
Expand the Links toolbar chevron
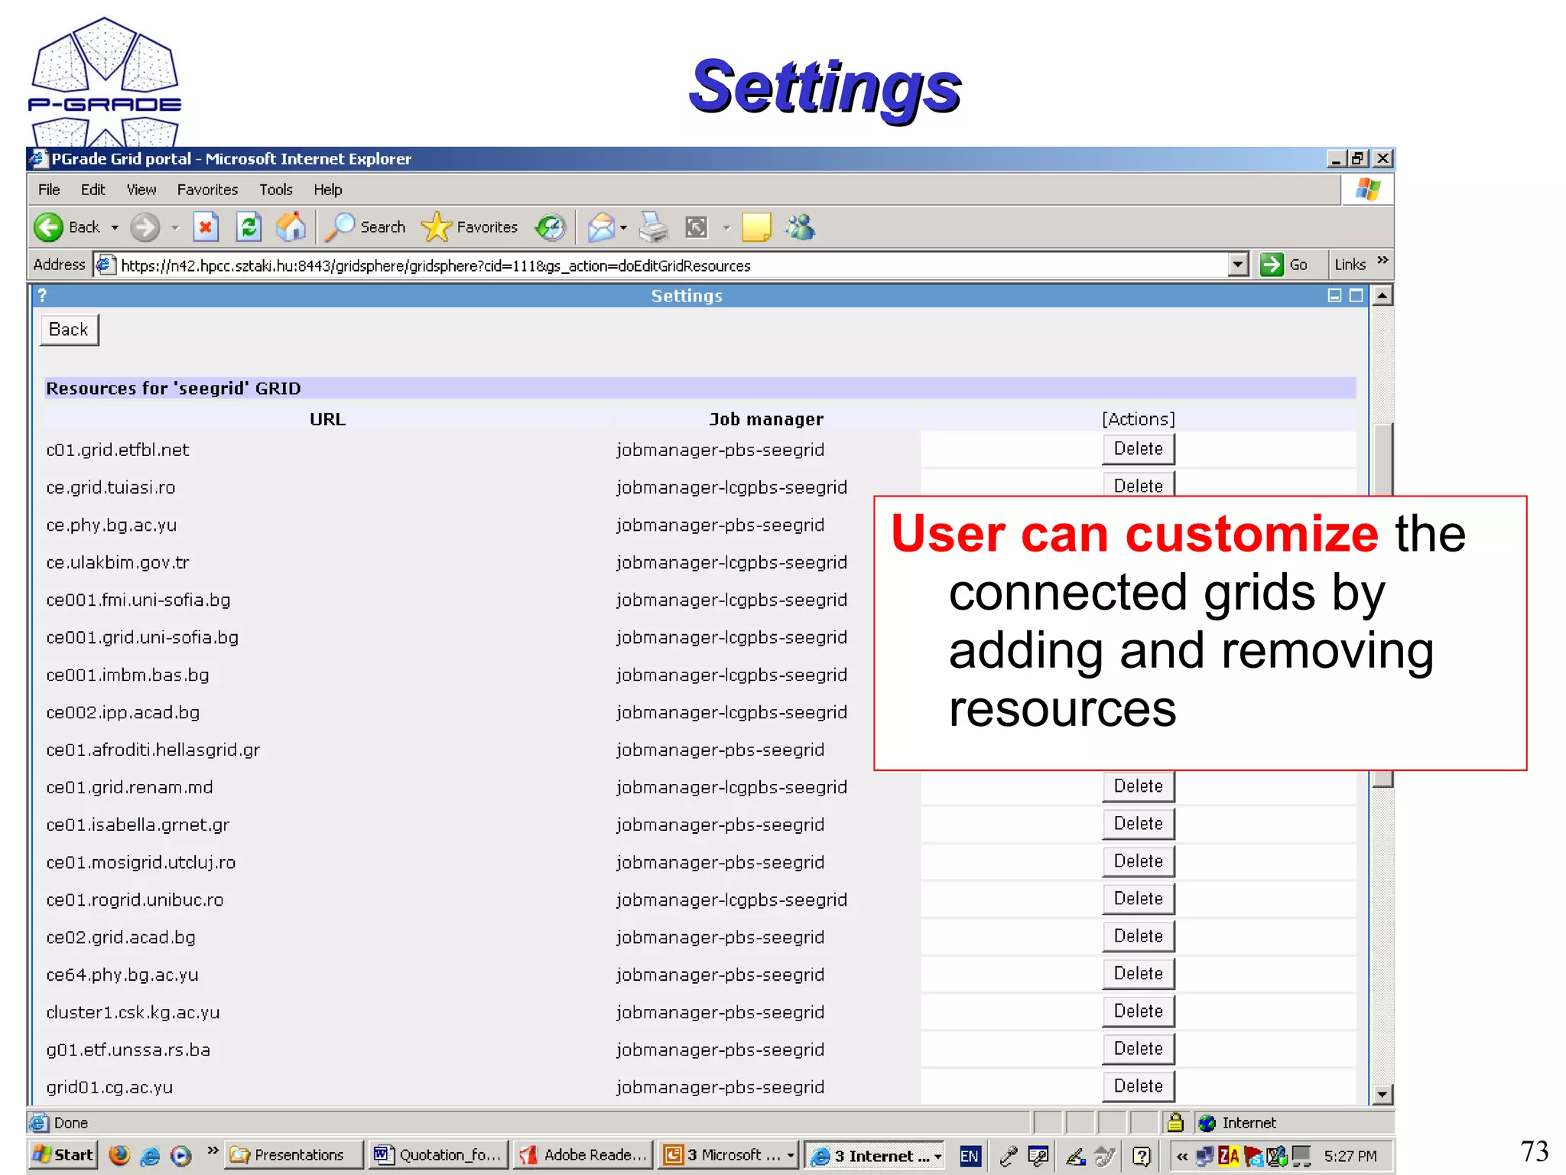[1382, 261]
